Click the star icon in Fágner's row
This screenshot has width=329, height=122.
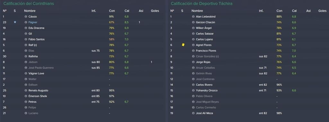tap(15, 22)
